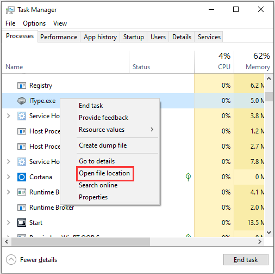Click the End task button at bottom
Image resolution: width=275 pixels, height=274 pixels.
pos(246,260)
